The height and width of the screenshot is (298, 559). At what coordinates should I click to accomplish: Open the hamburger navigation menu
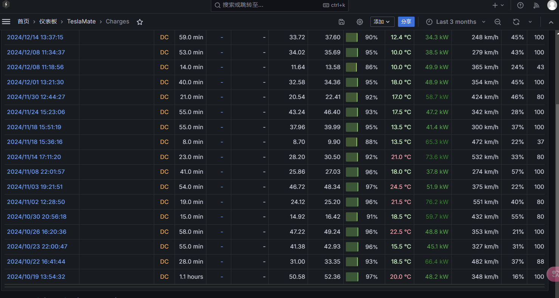(x=6, y=22)
